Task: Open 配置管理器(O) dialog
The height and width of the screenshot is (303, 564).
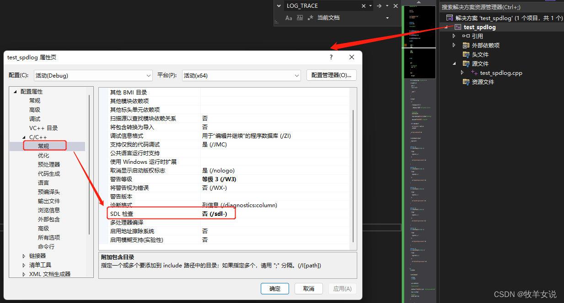Action: [331, 75]
